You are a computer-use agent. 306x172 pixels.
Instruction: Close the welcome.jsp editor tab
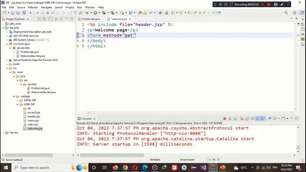[130, 19]
